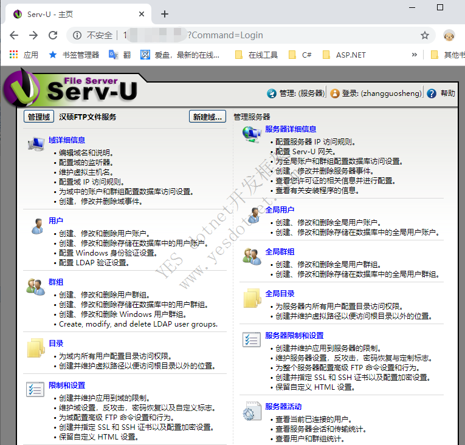Open the 帮助 menu
Image resolution: width=465 pixels, height=445 pixels.
[441, 93]
